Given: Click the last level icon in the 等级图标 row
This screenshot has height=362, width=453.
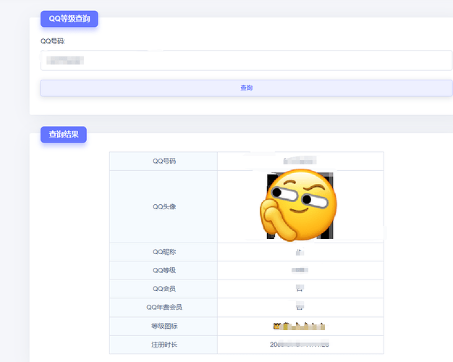Looking at the screenshot, I should tap(323, 327).
